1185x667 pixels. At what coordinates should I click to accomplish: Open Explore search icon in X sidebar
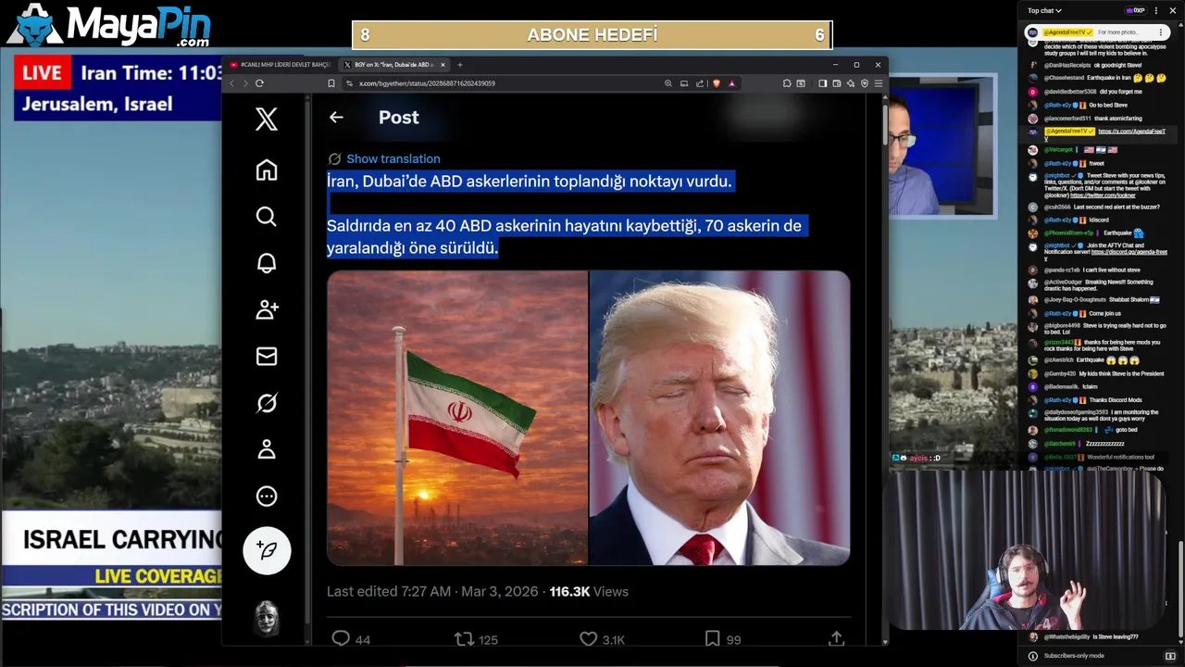tap(267, 217)
